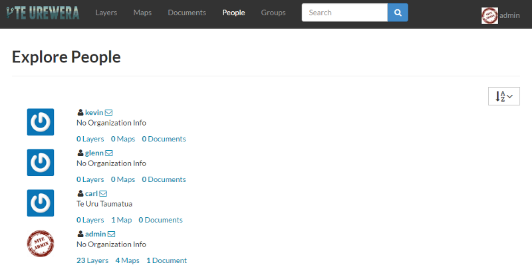Click the admin avatar in the navbar

pos(489,15)
